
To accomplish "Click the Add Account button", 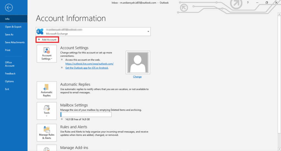I will click(47, 40).
